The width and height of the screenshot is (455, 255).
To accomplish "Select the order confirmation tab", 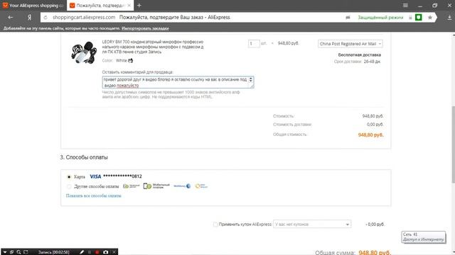I will 100,5.
